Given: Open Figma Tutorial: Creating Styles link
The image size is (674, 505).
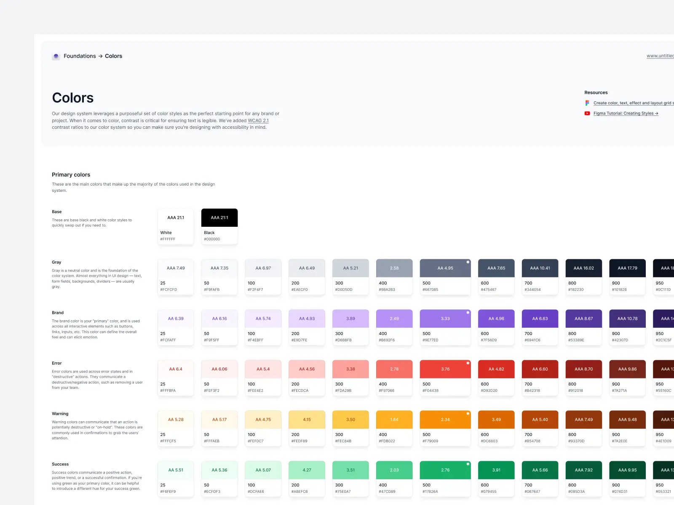Looking at the screenshot, I should (626, 113).
